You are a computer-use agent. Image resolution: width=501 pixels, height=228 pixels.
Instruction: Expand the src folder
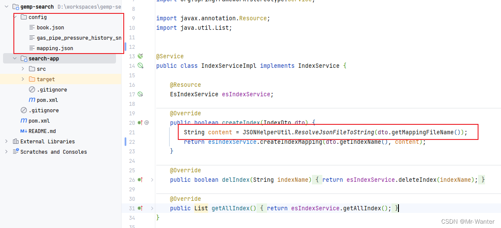[22, 69]
